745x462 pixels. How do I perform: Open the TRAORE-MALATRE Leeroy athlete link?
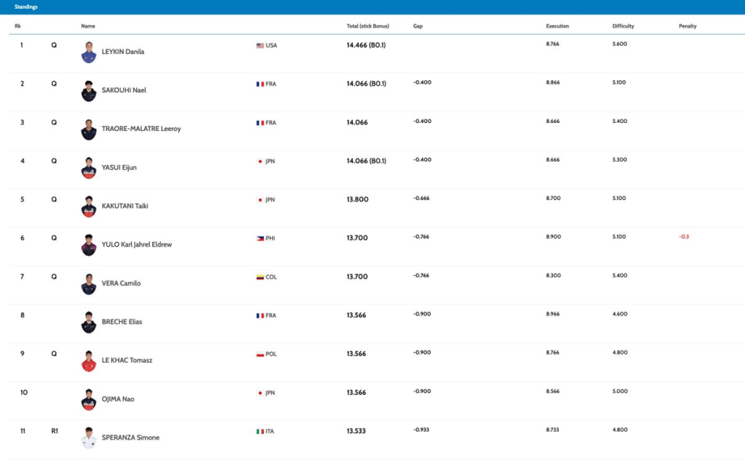pyautogui.click(x=141, y=129)
